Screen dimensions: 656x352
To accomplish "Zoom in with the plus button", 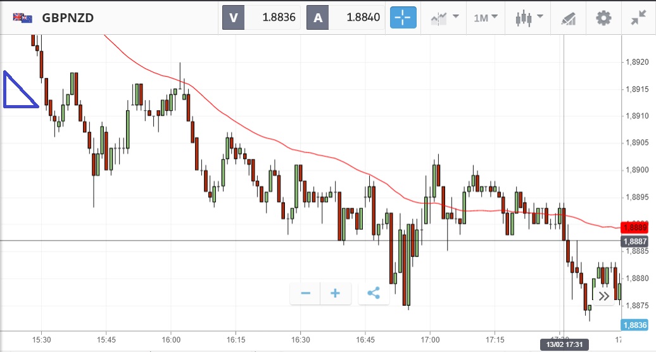I will [x=336, y=293].
